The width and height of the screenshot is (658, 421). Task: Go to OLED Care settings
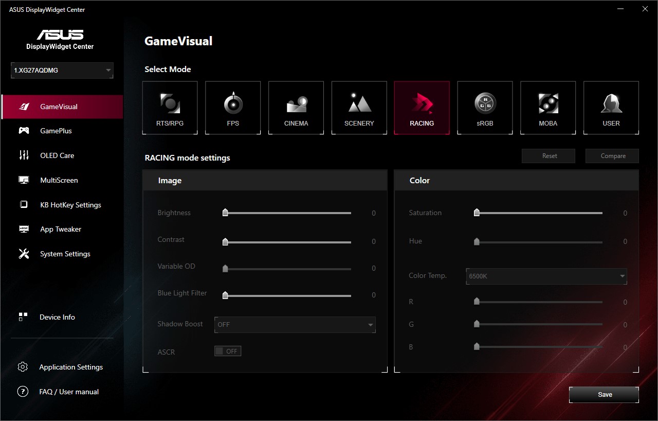click(x=57, y=155)
